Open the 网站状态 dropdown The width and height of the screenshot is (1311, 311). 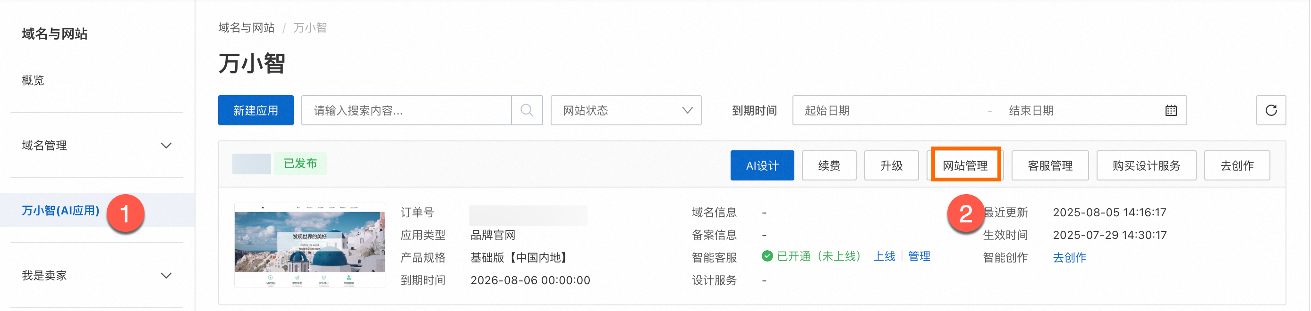click(x=625, y=110)
